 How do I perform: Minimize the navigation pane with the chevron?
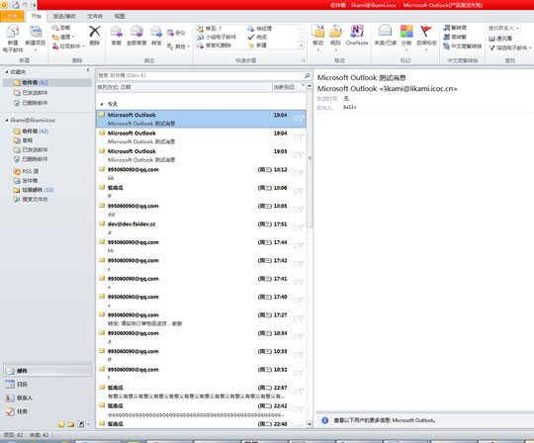[88, 70]
